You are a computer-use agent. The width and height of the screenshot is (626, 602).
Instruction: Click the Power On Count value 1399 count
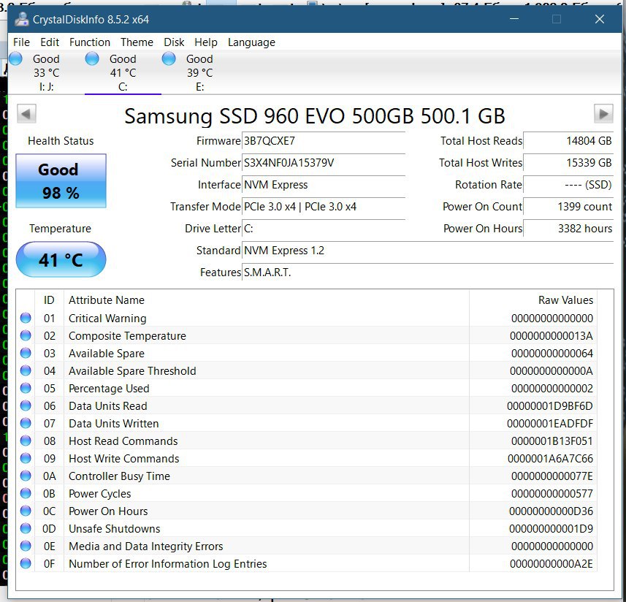568,207
